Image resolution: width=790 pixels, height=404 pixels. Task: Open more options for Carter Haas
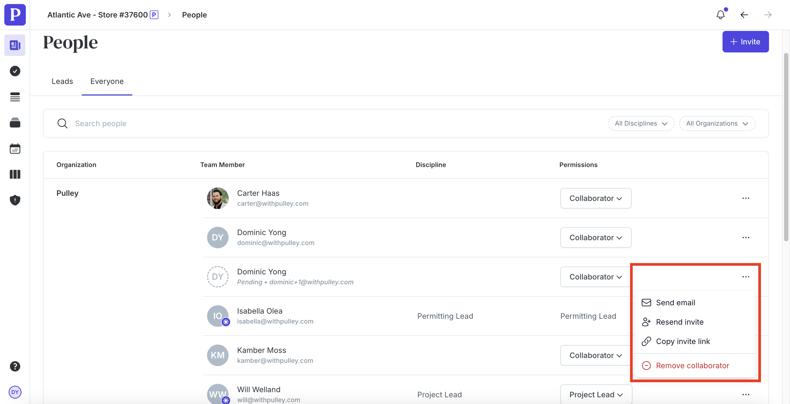[x=746, y=198]
